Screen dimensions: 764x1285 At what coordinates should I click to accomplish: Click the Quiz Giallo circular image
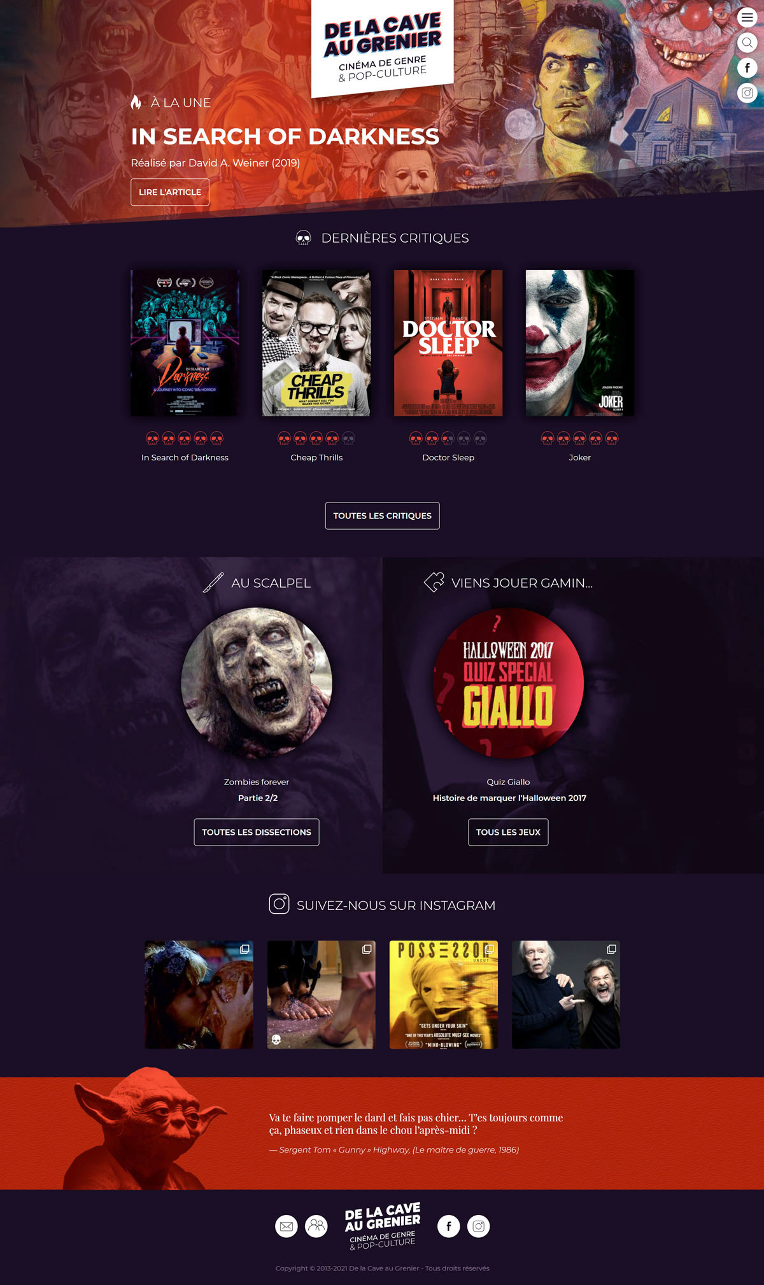[508, 683]
